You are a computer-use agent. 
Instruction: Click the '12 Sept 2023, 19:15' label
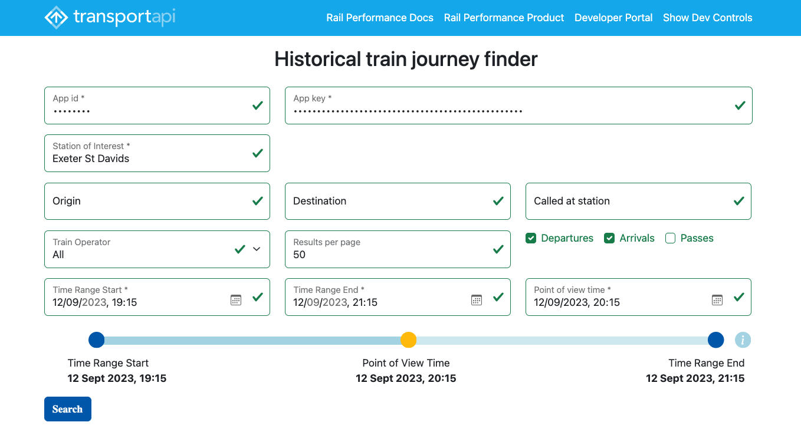117,378
